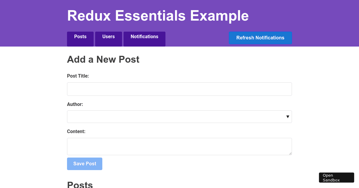Click the Author field label

pyautogui.click(x=75, y=104)
